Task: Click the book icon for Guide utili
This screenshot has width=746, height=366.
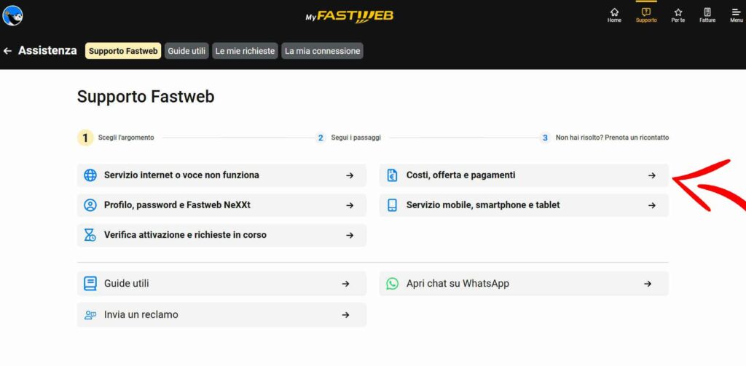Action: [x=90, y=284]
